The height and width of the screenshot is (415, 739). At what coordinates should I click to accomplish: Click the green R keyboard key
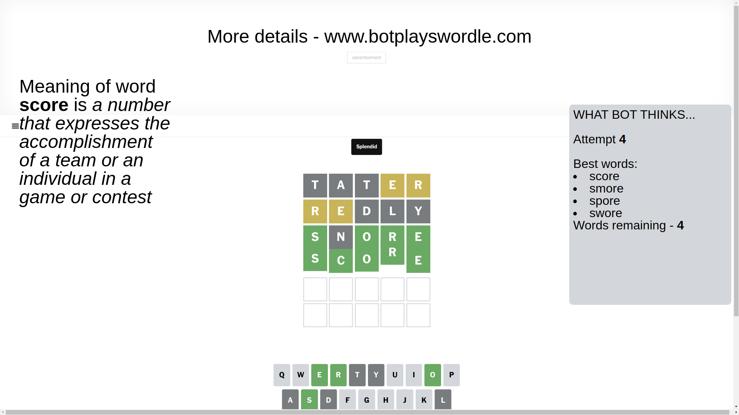(x=338, y=375)
